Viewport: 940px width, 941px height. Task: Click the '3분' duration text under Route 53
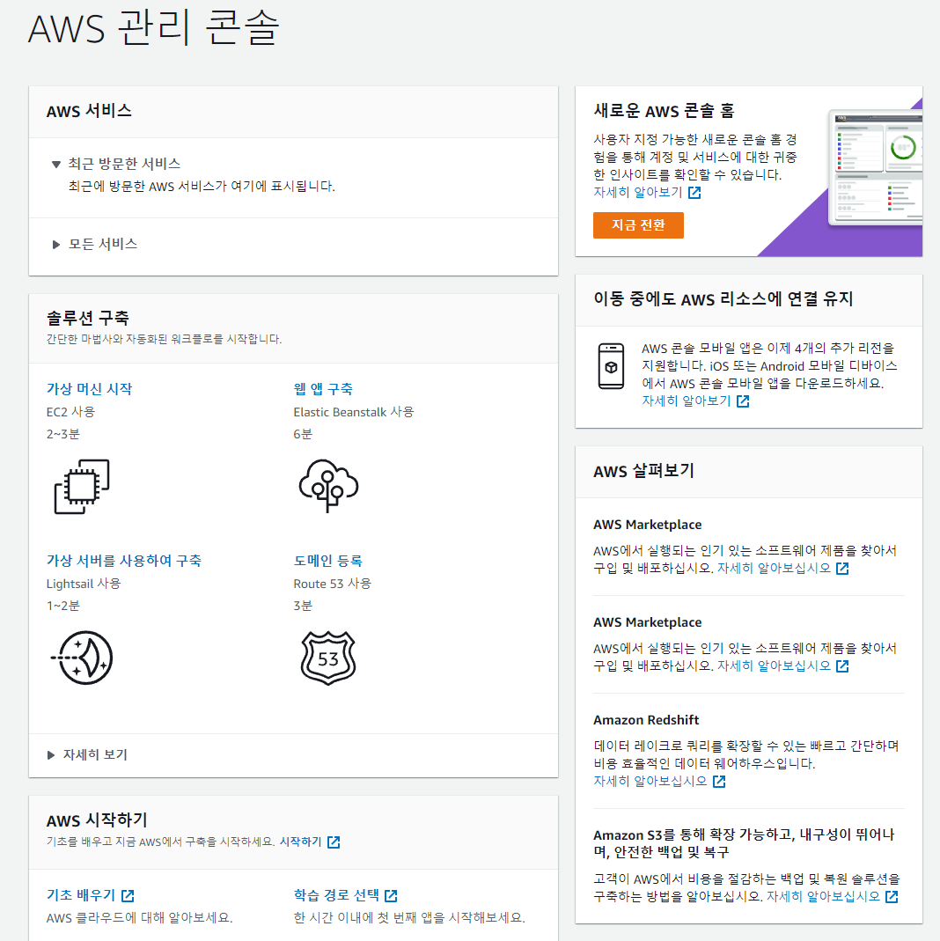tap(303, 606)
